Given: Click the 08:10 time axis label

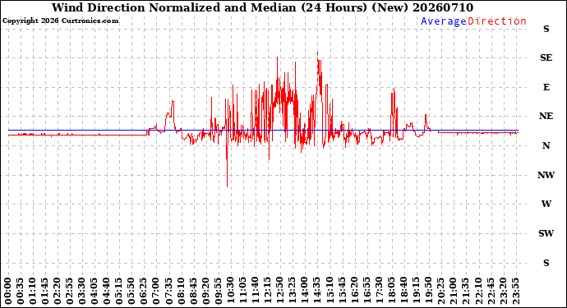Looking at the screenshot, I should (181, 292).
